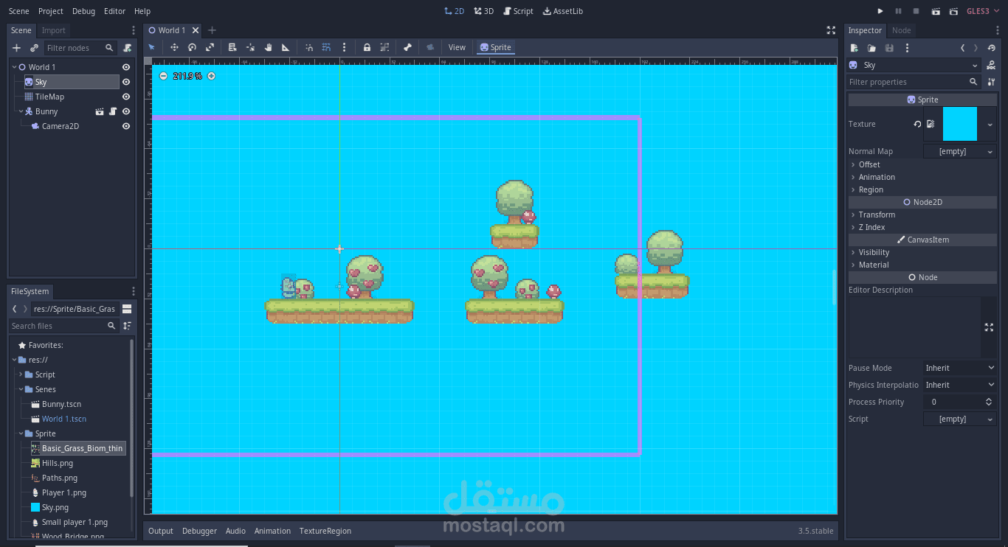Toggle split mode in FileSystem panel
1008x547 pixels.
[127, 309]
